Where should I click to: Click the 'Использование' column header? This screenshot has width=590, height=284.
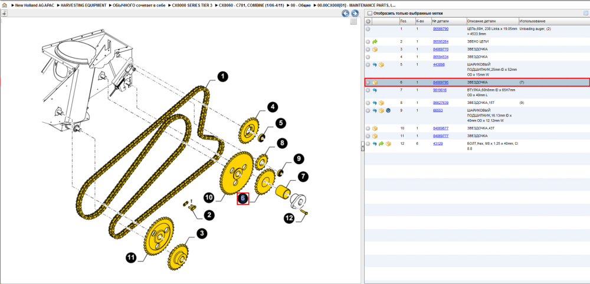coord(554,21)
